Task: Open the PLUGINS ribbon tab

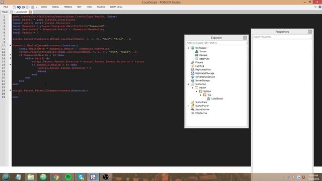Action: 101,7
